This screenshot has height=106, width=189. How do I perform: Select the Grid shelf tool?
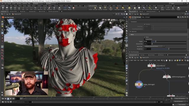19,9
